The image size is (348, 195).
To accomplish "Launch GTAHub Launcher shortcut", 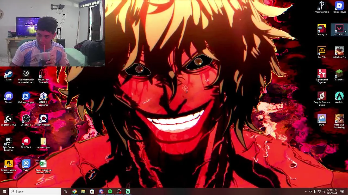I will coord(43,99).
